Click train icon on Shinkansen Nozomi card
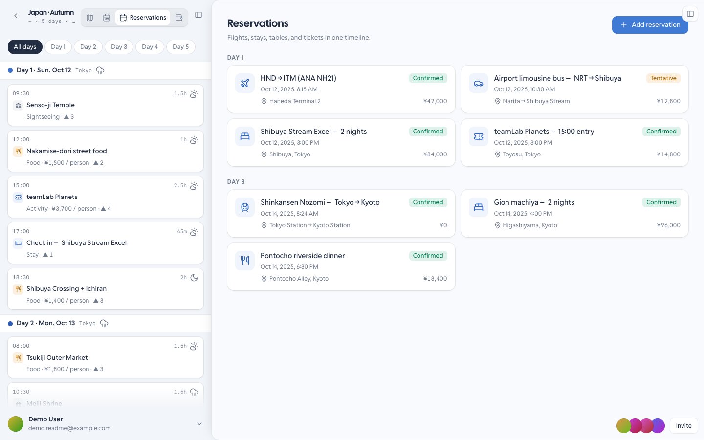704x440 pixels. 245,207
